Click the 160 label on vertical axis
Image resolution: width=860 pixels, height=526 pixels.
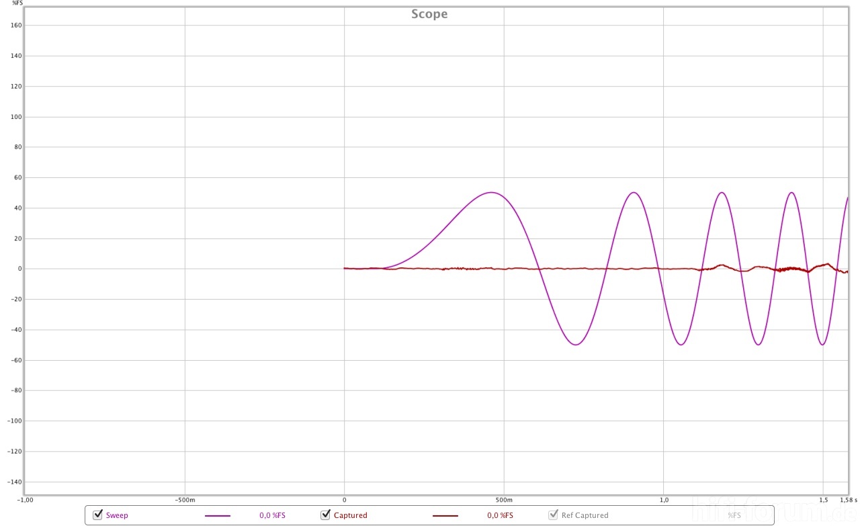17,26
